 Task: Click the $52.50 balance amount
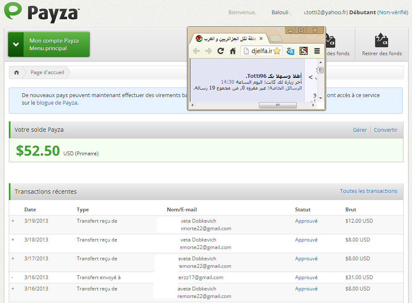(x=38, y=151)
